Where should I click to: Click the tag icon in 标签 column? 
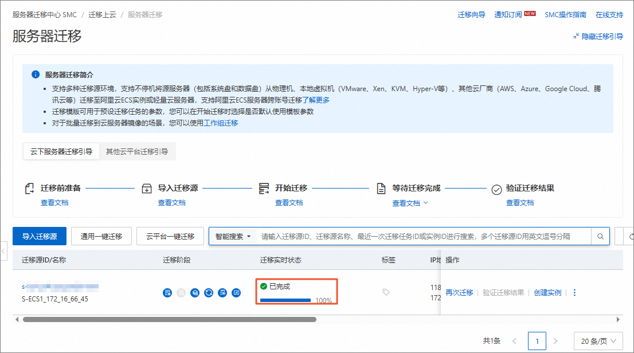point(386,292)
